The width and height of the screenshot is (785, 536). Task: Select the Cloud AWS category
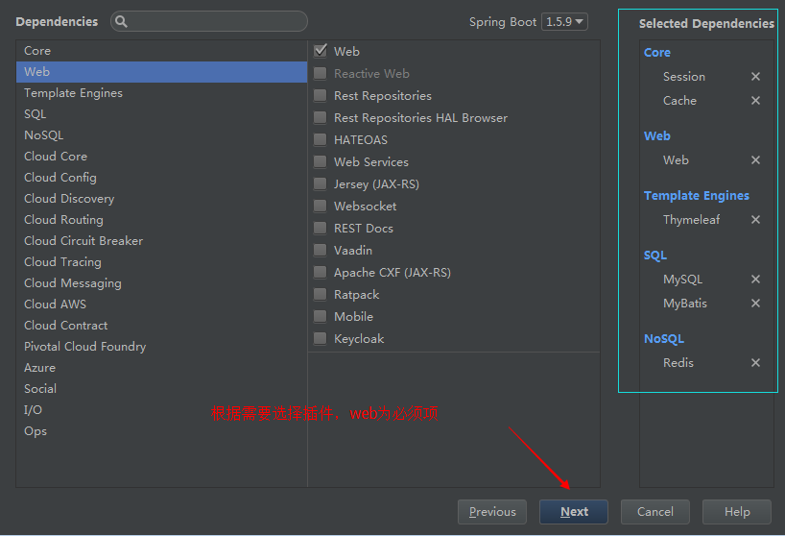161,305
